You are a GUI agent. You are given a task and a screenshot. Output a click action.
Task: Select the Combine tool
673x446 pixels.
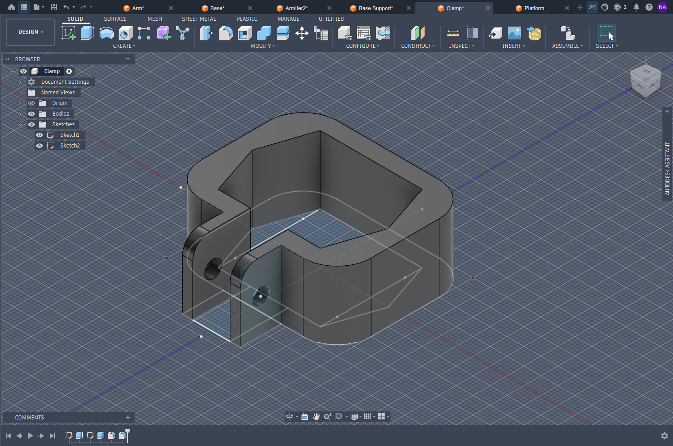point(263,33)
